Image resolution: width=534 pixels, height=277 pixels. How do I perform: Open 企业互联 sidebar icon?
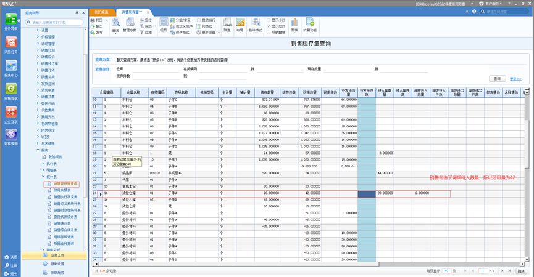tap(11, 113)
